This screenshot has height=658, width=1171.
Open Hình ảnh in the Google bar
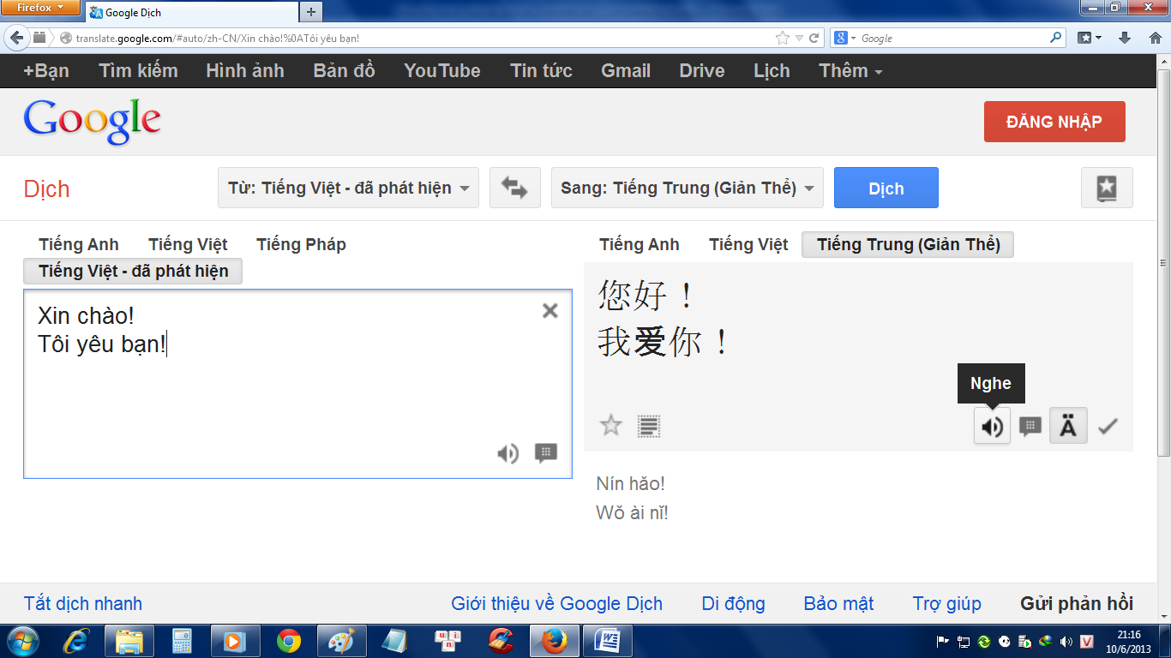coord(245,71)
